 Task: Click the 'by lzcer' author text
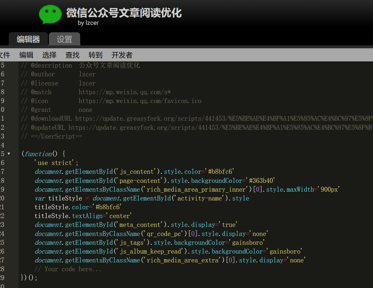tap(88, 23)
